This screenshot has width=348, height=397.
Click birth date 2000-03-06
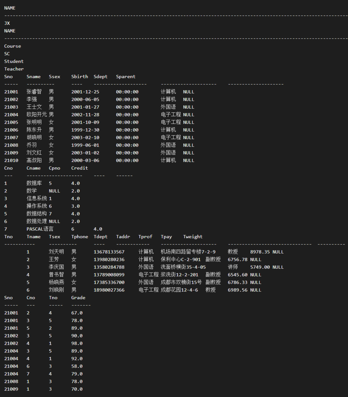click(85, 160)
